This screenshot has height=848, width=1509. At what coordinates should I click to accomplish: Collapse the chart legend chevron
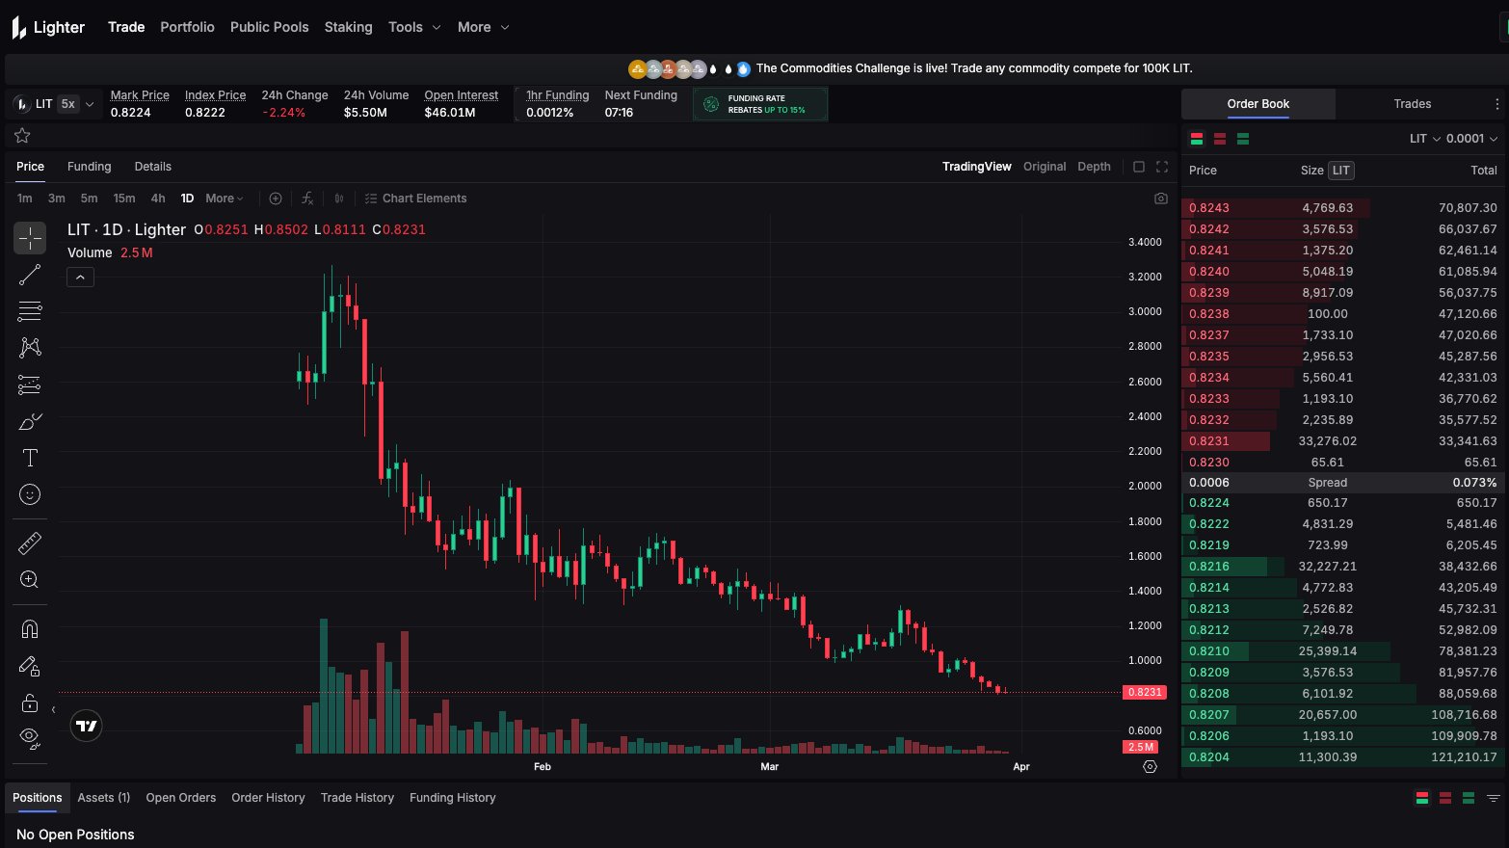(80, 278)
